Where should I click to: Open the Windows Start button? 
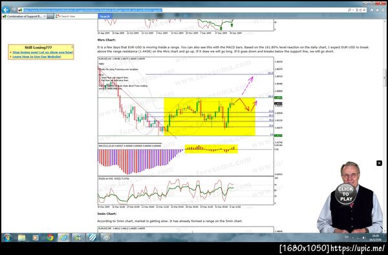pyautogui.click(x=7, y=238)
